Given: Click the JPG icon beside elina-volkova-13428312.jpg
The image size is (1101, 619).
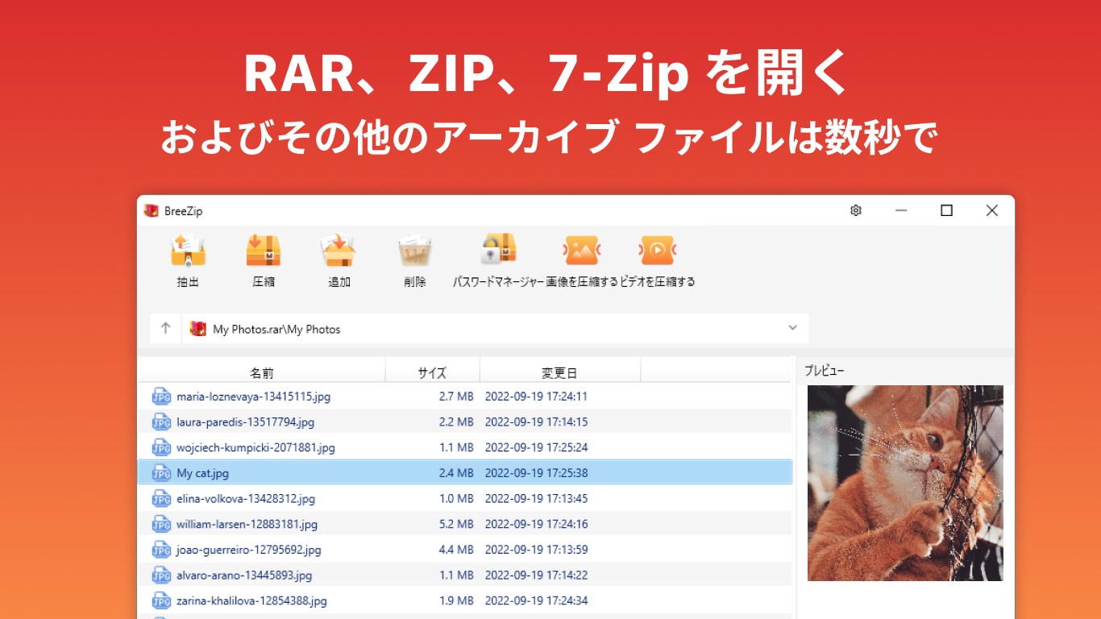Looking at the screenshot, I should pyautogui.click(x=161, y=498).
